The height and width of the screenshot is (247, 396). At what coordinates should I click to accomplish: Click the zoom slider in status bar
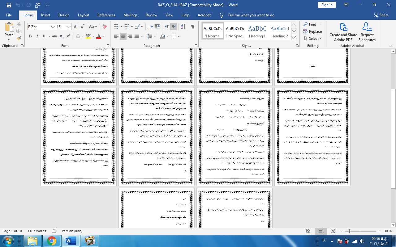pos(349,231)
